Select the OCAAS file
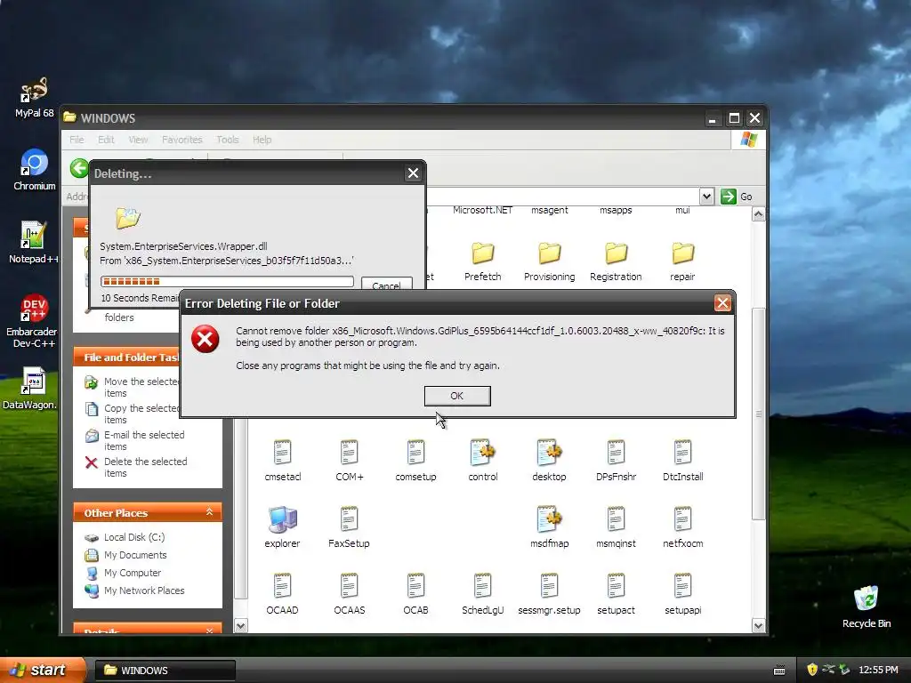The width and height of the screenshot is (911, 683). [349, 594]
